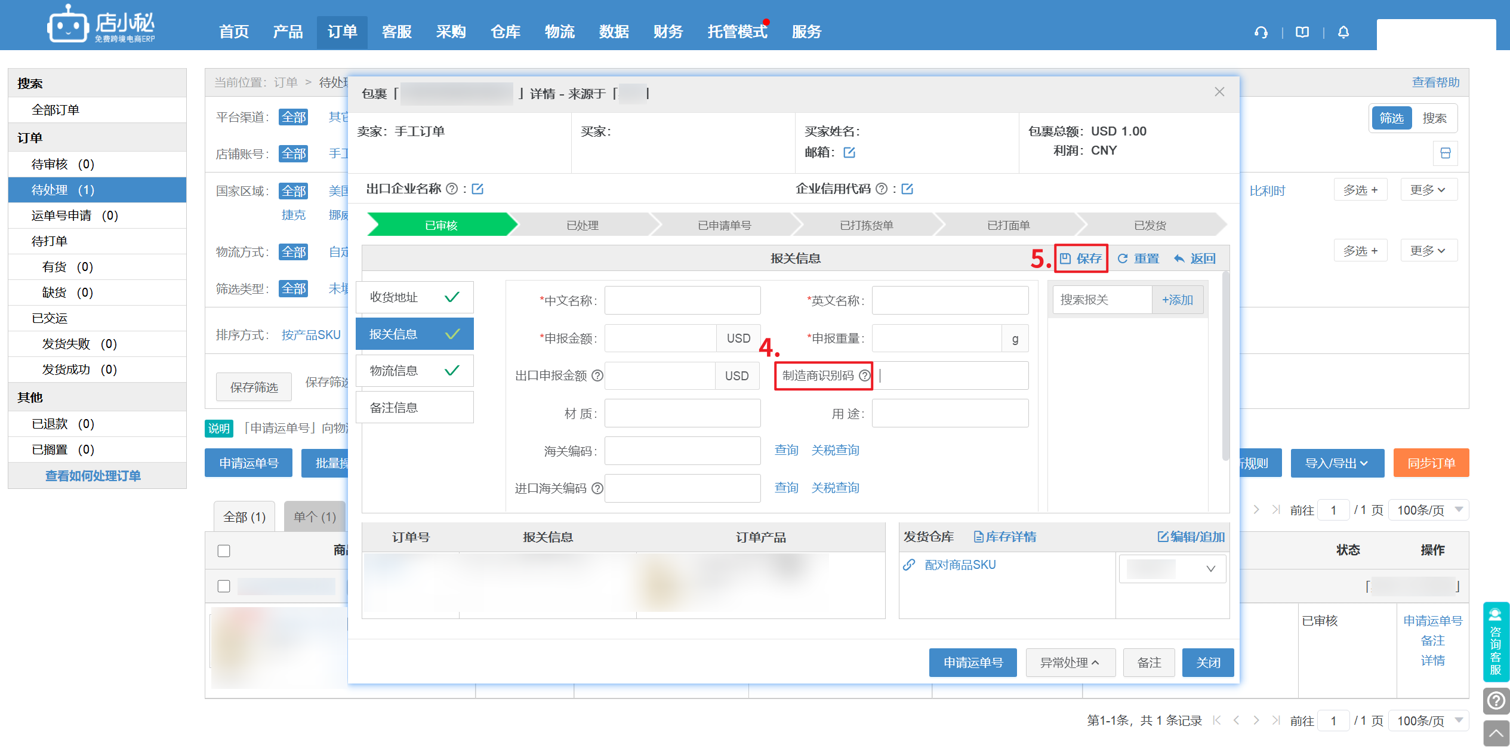Check the select-all checkbox in table header
Image resolution: width=1510 pixels, height=748 pixels.
pyautogui.click(x=224, y=551)
